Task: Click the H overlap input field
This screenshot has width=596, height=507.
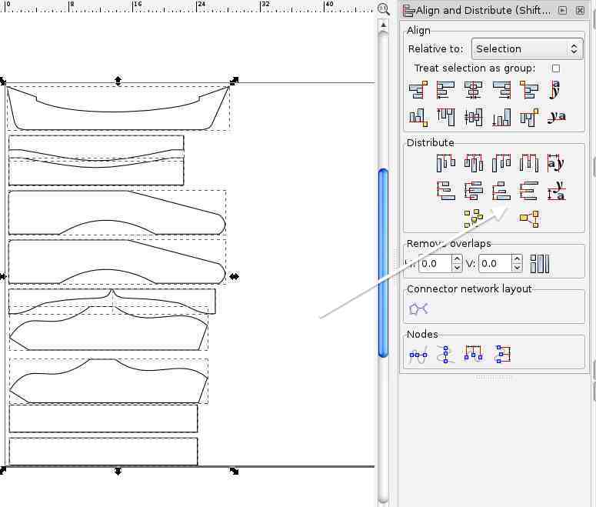Action: pos(435,264)
